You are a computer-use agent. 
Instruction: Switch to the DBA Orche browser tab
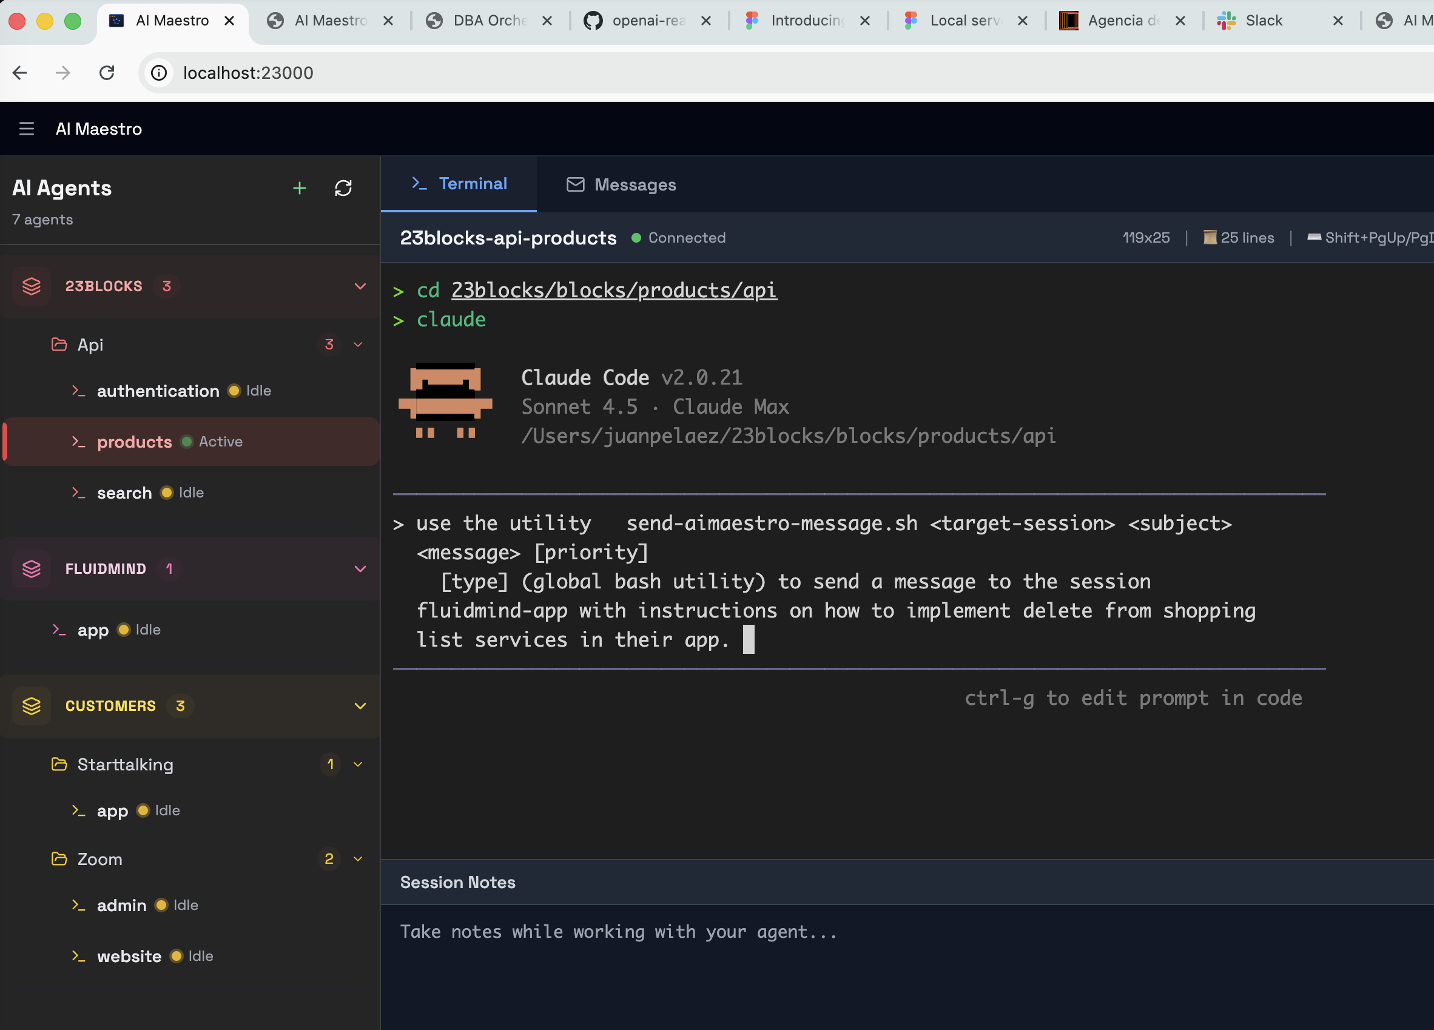[x=490, y=21]
